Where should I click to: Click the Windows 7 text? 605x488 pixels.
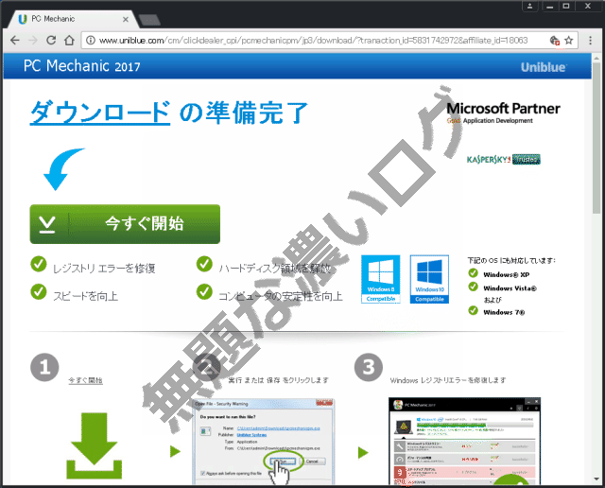(x=504, y=312)
